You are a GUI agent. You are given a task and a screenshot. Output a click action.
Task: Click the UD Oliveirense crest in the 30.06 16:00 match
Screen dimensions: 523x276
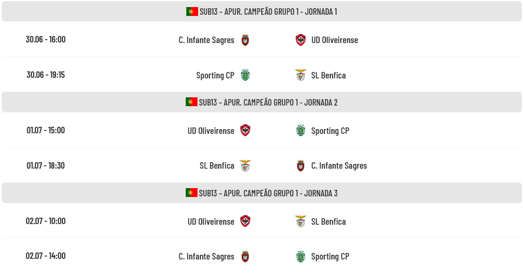pyautogui.click(x=301, y=40)
